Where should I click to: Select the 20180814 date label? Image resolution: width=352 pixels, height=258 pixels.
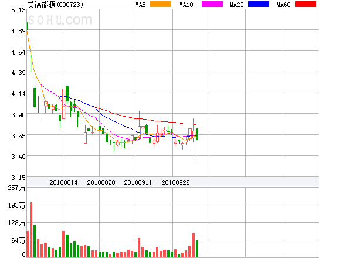coord(63,182)
